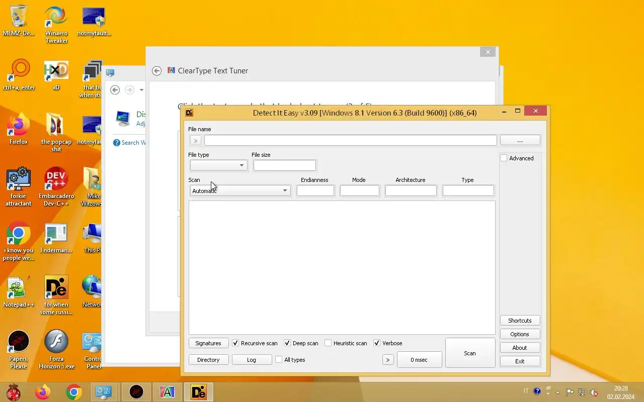The height and width of the screenshot is (402, 644).
Task: Switch to Papers Please taskbar button
Action: click(136, 392)
